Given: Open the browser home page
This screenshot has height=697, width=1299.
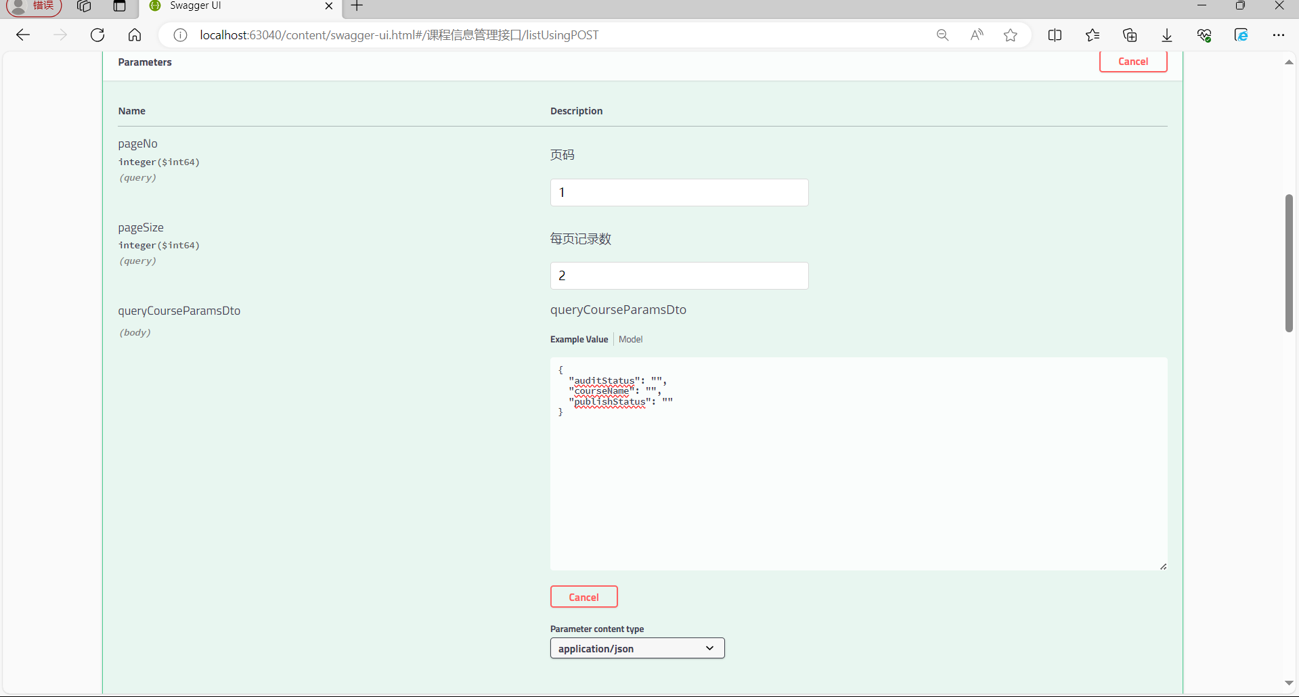Looking at the screenshot, I should 135,35.
